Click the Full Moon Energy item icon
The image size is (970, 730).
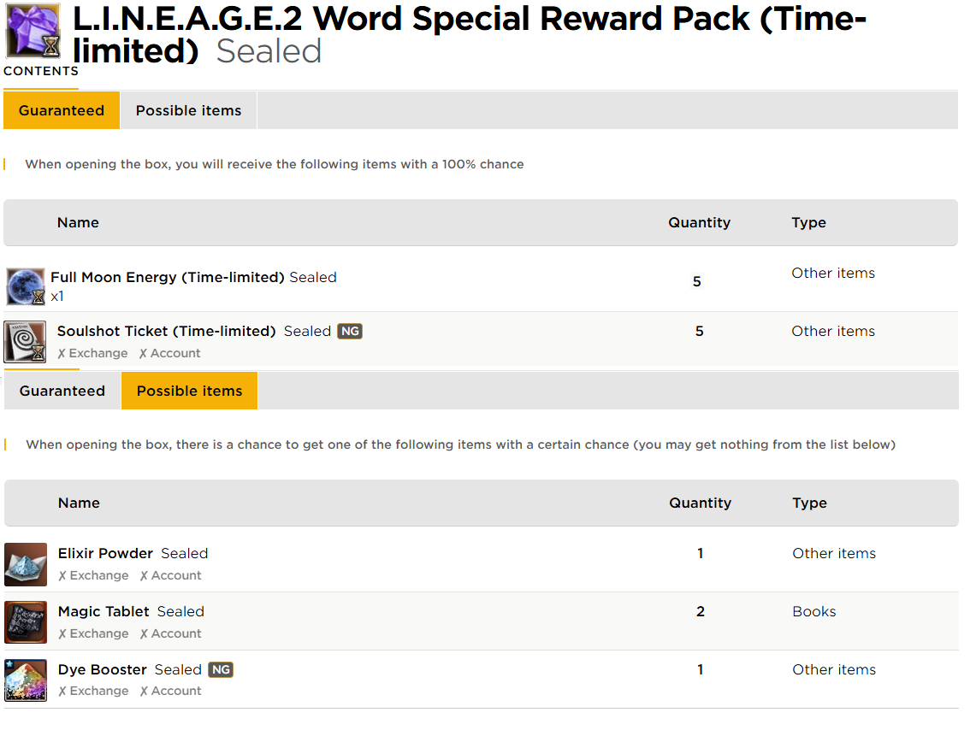click(26, 286)
